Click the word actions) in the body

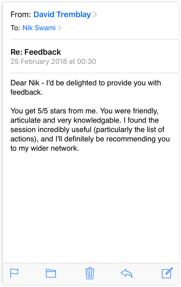point(24,139)
